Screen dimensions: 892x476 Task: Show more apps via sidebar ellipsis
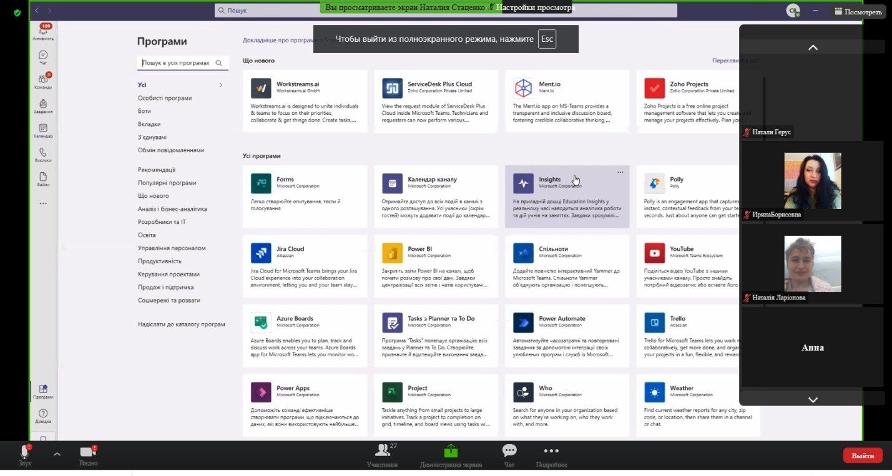coord(43,203)
